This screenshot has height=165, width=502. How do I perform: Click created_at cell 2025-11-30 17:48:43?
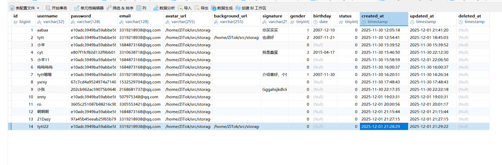pyautogui.click(x=384, y=82)
